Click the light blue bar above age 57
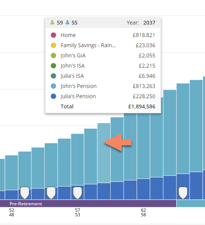Screen dimensions: 205x225 click(x=77, y=159)
